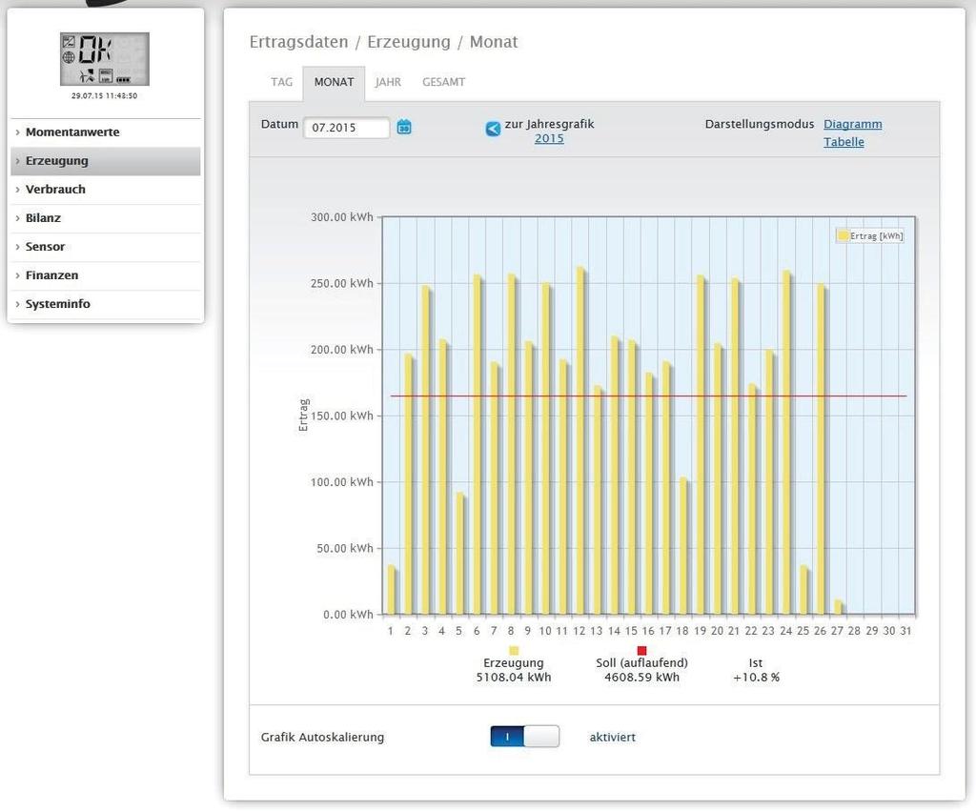The height and width of the screenshot is (811, 976).
Task: Click the bar for day 1
Action: 391,589
